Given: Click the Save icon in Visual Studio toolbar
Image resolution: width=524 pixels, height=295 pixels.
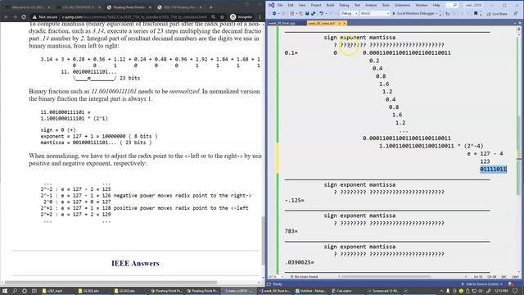Looking at the screenshot, I should click(307, 13).
